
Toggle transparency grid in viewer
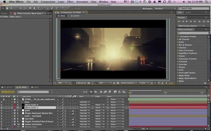point(118,83)
